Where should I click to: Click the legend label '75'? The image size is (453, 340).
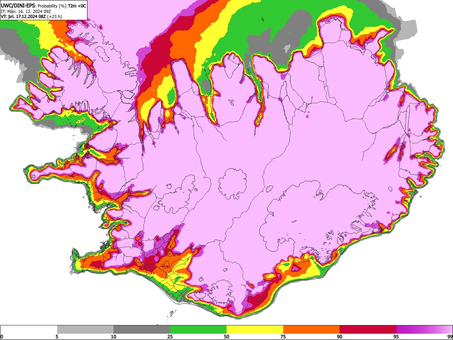[x=283, y=337]
